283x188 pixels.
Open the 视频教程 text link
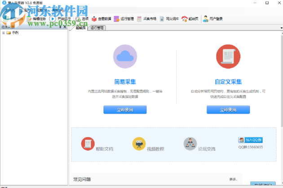tap(155, 149)
